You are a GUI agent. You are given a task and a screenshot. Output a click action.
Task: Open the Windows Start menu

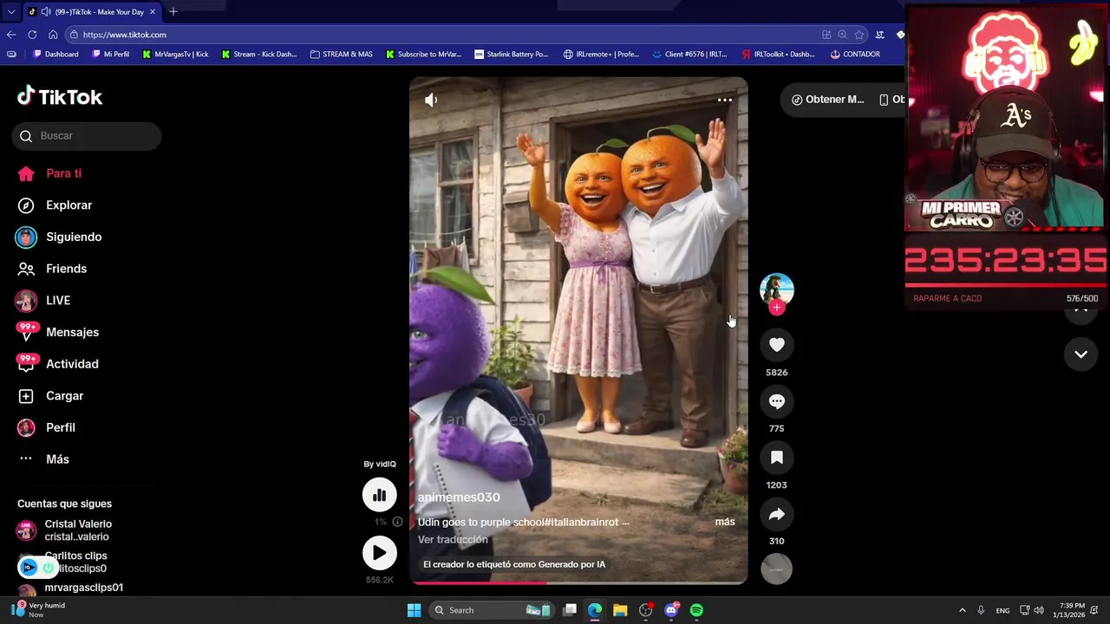click(x=415, y=610)
